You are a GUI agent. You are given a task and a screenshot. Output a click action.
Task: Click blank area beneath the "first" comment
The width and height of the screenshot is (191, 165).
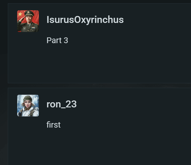99,148
